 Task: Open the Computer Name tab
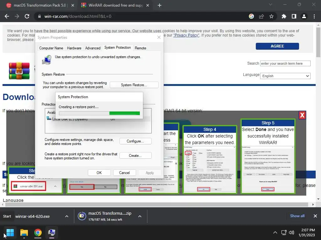point(51,48)
